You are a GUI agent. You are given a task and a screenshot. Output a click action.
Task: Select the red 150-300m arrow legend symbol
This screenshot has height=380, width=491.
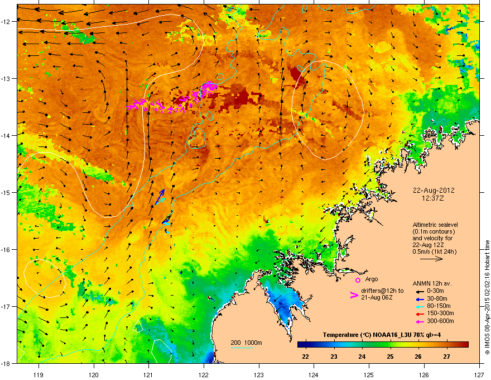tap(420, 314)
